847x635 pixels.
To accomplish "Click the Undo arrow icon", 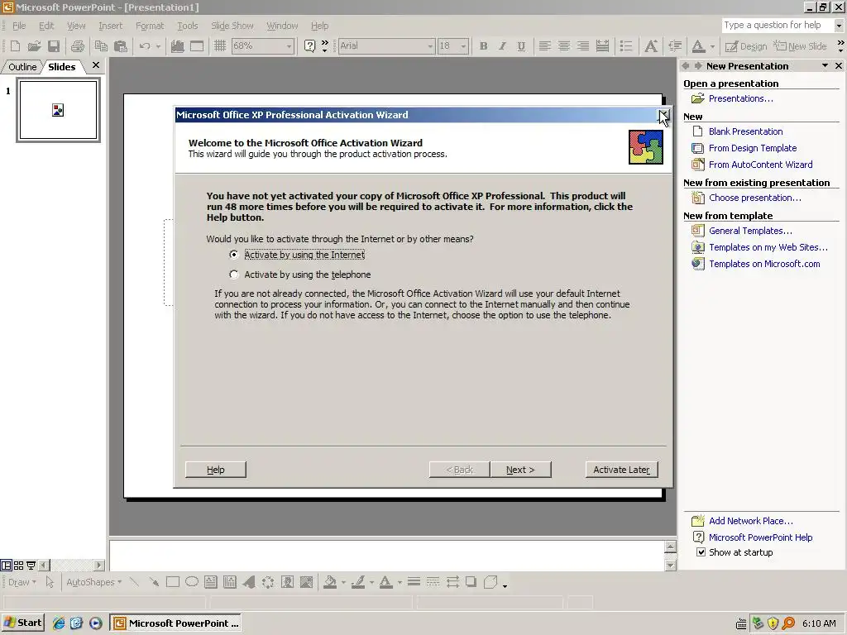I will pos(144,46).
